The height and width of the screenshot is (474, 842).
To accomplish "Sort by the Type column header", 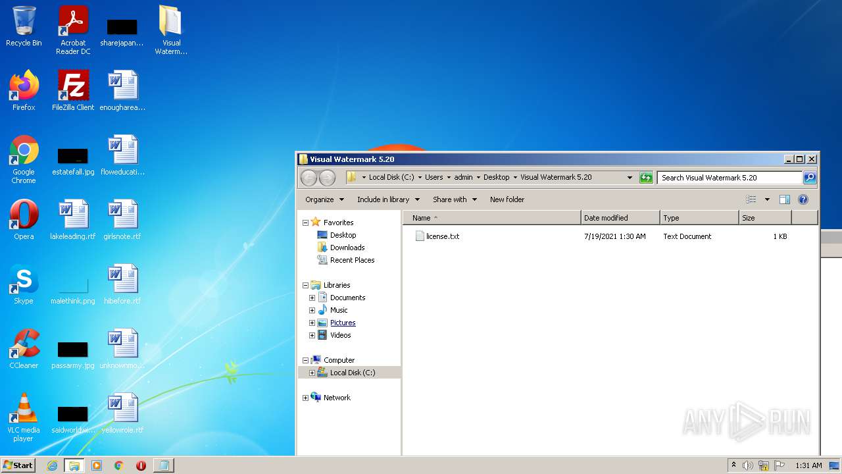I will pyautogui.click(x=700, y=218).
